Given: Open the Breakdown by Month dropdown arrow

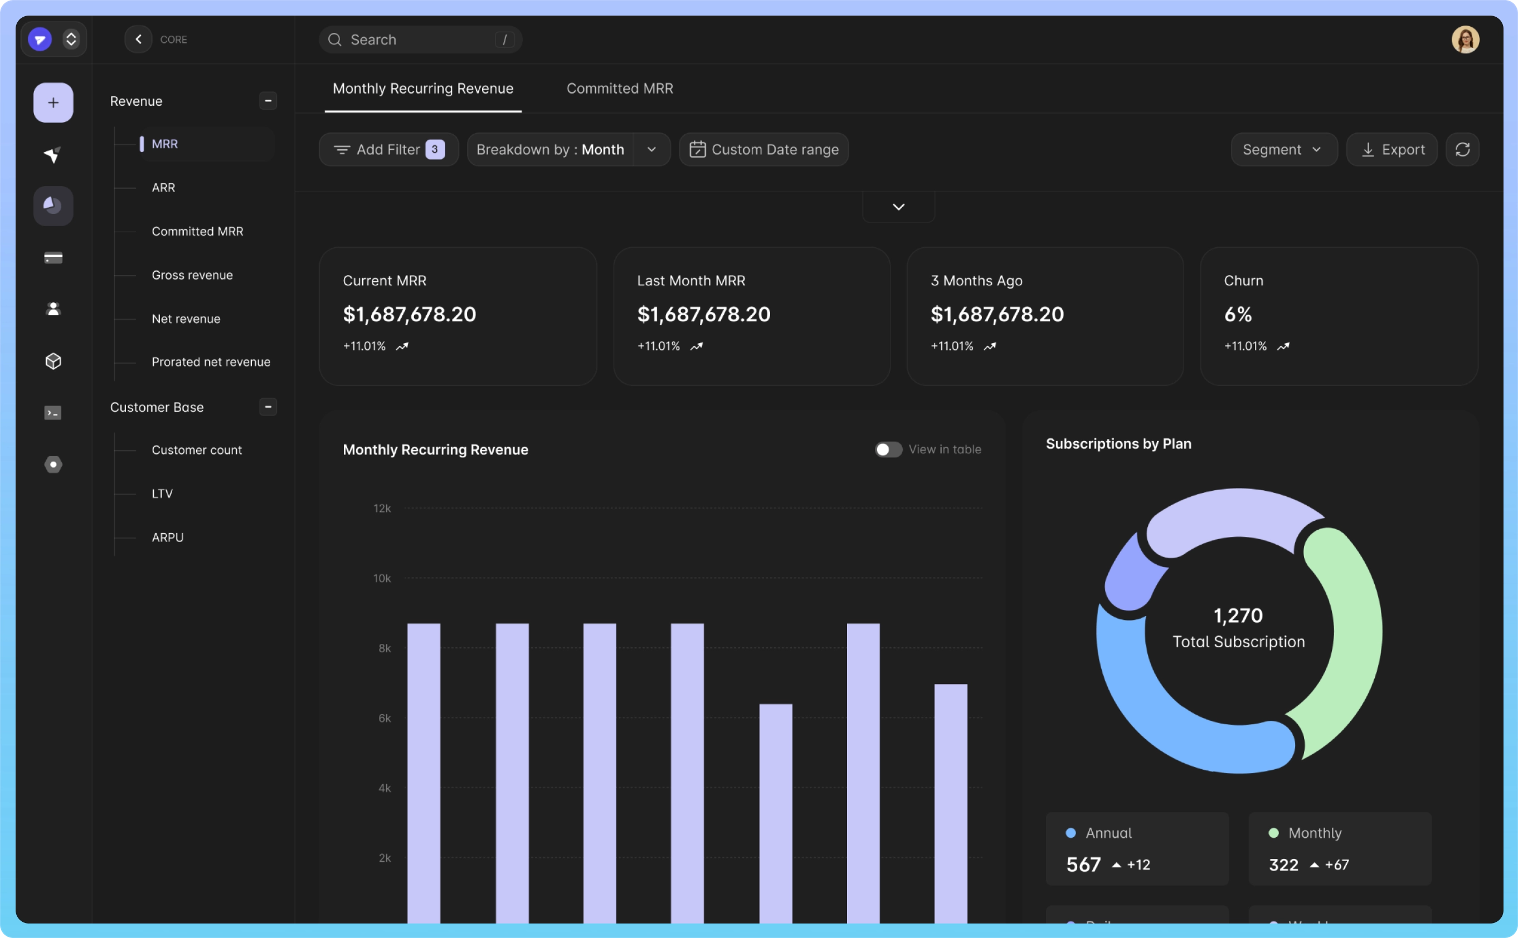Looking at the screenshot, I should point(651,149).
